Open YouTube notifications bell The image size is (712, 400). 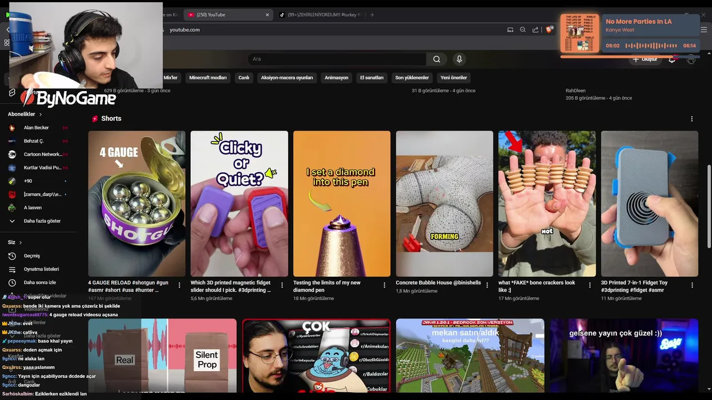pos(671,59)
